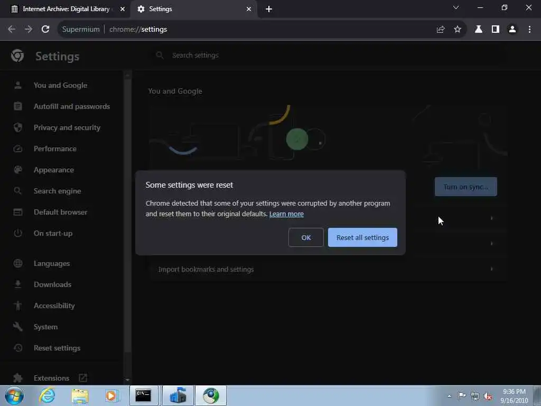The height and width of the screenshot is (406, 541).
Task: Click the wrench icon beside System
Action: pos(18,327)
